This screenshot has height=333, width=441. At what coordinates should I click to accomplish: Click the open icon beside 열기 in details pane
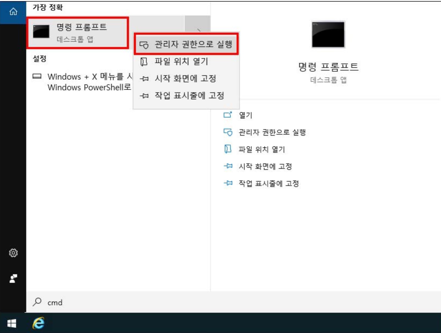pyautogui.click(x=228, y=115)
